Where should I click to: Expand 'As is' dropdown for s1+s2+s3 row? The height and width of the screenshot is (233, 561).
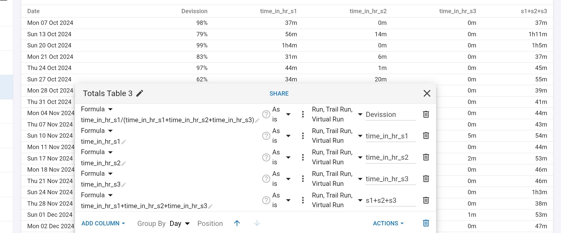(288, 200)
